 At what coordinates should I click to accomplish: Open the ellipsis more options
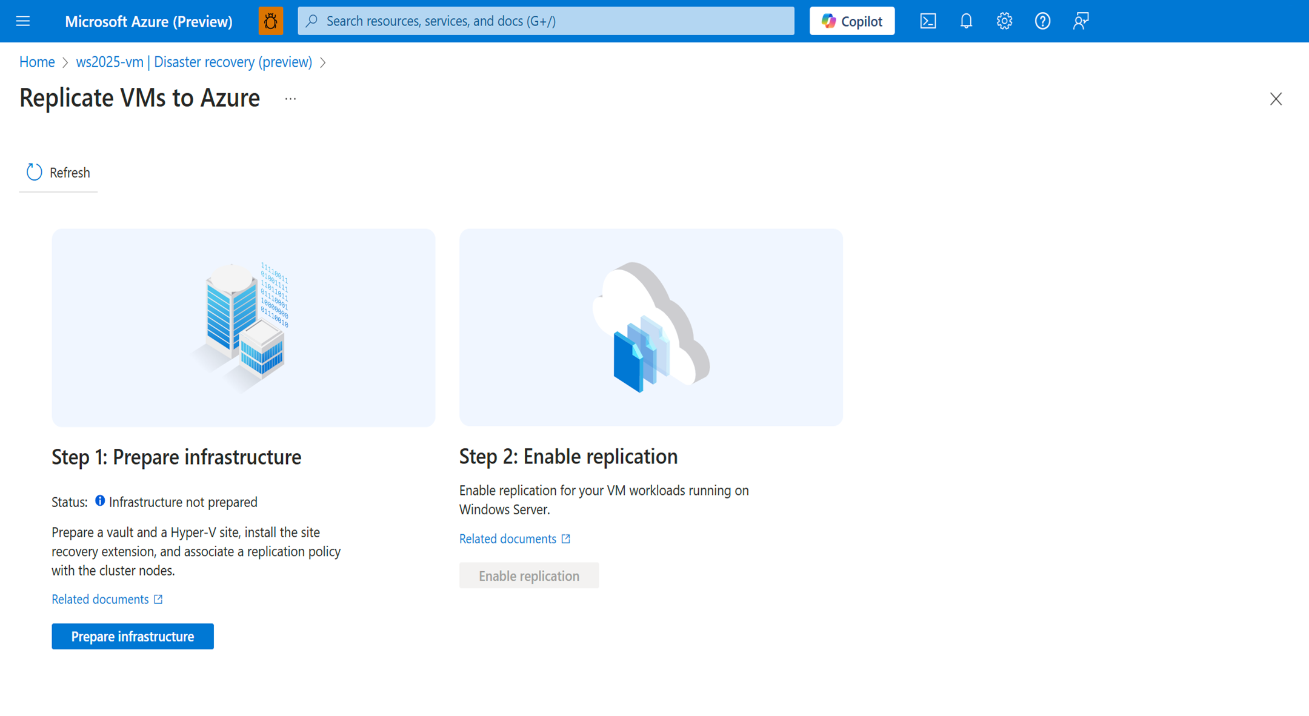click(290, 99)
